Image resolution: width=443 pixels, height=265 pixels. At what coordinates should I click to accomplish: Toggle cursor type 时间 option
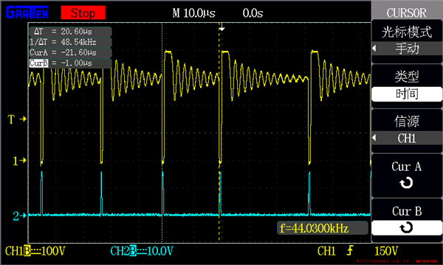click(407, 94)
